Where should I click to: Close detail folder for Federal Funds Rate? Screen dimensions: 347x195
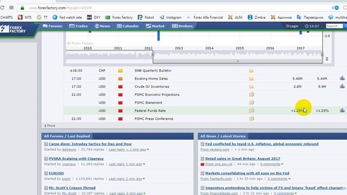tap(251, 110)
